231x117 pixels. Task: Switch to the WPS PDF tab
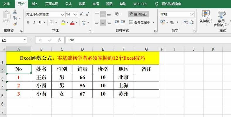pyautogui.click(x=140, y=4)
